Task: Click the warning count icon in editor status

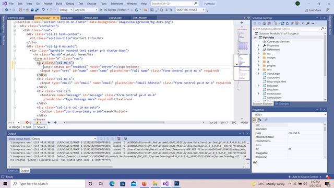Action: (x=37, y=123)
